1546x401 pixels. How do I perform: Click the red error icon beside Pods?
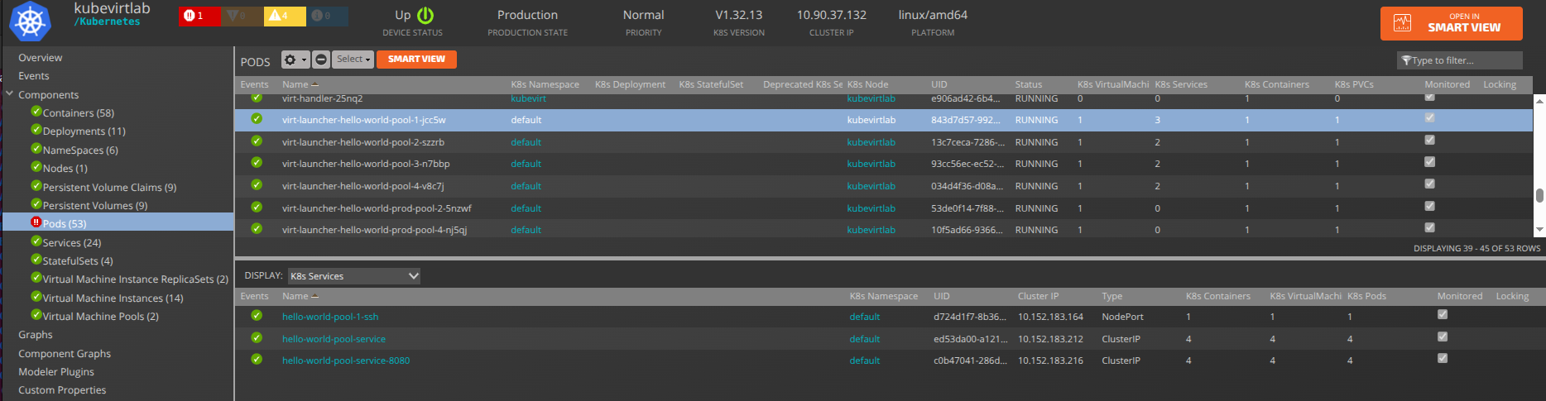36,222
